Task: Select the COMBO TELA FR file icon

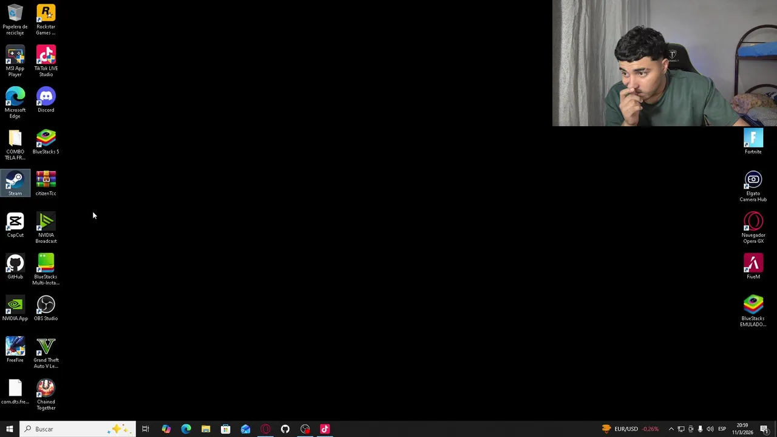Action: click(x=15, y=145)
